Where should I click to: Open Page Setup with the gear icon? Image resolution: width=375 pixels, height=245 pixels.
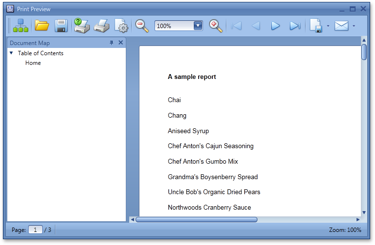click(121, 26)
